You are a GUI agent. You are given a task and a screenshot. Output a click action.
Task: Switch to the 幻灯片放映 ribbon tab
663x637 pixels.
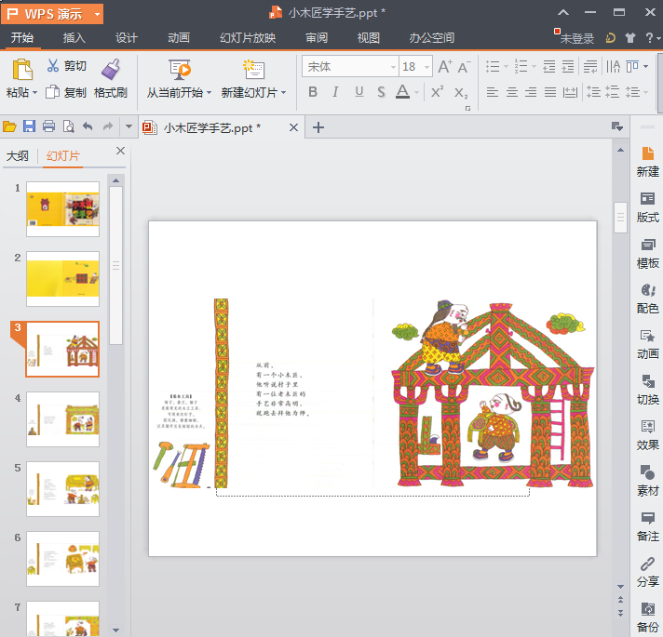248,38
